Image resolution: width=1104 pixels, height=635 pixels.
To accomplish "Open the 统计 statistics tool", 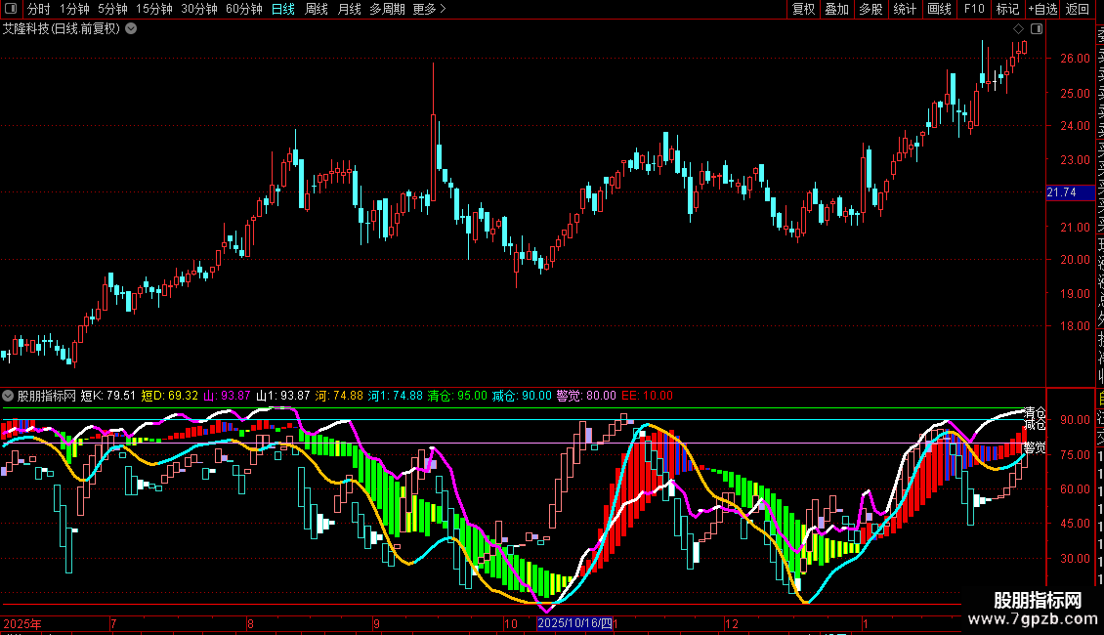I will [905, 10].
